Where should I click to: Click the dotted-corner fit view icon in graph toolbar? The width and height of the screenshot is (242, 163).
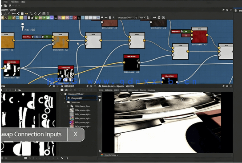pos(48,14)
